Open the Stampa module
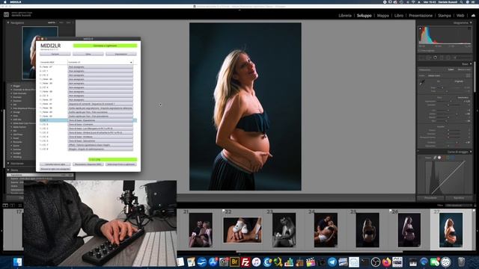This screenshot has height=269, width=479. coord(444,16)
